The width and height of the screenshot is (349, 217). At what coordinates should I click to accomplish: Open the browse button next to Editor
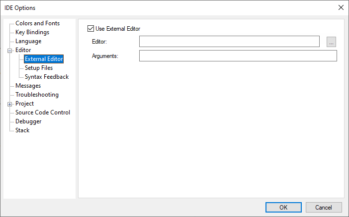click(x=332, y=42)
